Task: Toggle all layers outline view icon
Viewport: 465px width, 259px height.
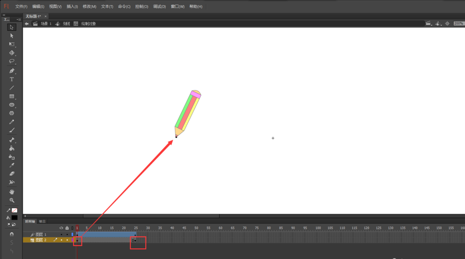Action: tap(73, 228)
